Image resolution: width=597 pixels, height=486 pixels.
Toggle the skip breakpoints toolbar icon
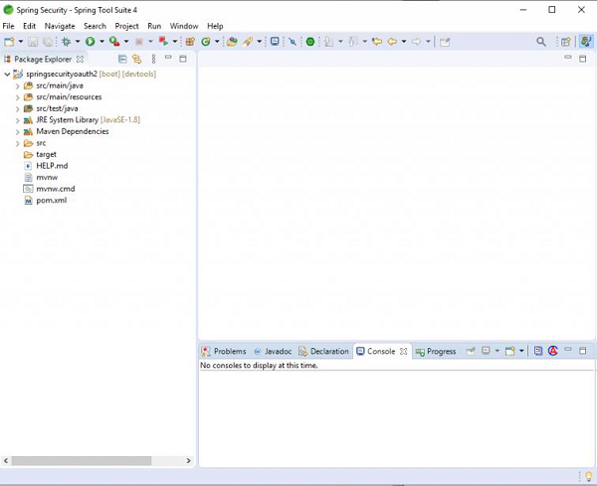[293, 42]
